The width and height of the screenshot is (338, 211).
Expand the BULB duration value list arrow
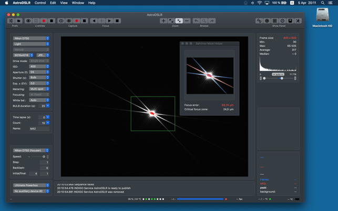pyautogui.click(x=48, y=105)
